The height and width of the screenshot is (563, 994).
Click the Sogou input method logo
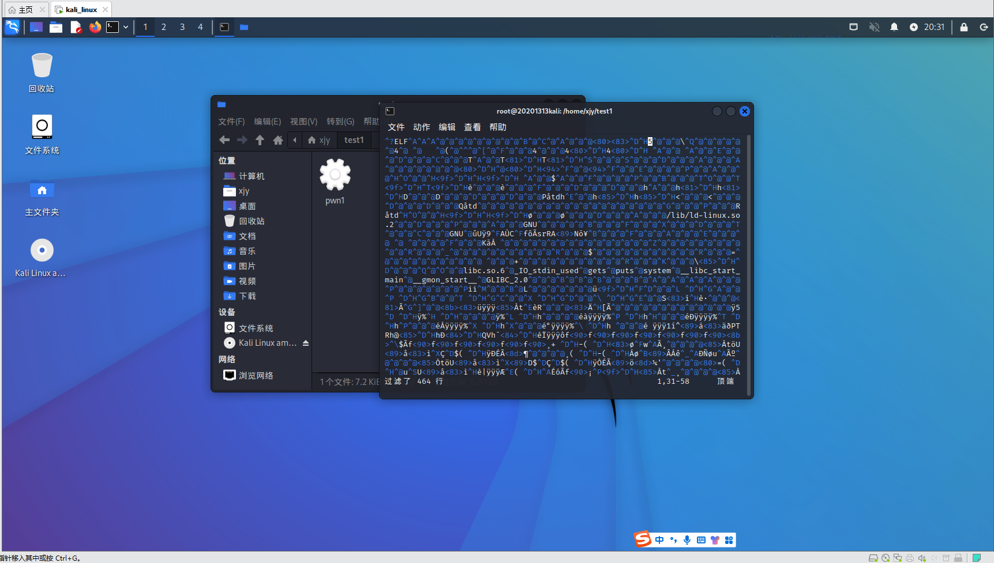(x=643, y=539)
